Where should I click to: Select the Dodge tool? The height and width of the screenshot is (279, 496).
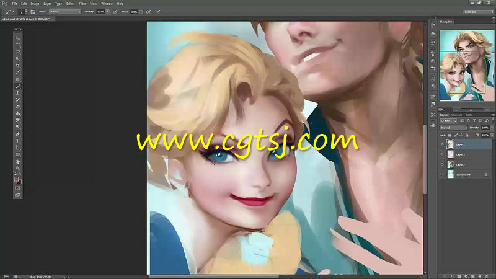18,127
